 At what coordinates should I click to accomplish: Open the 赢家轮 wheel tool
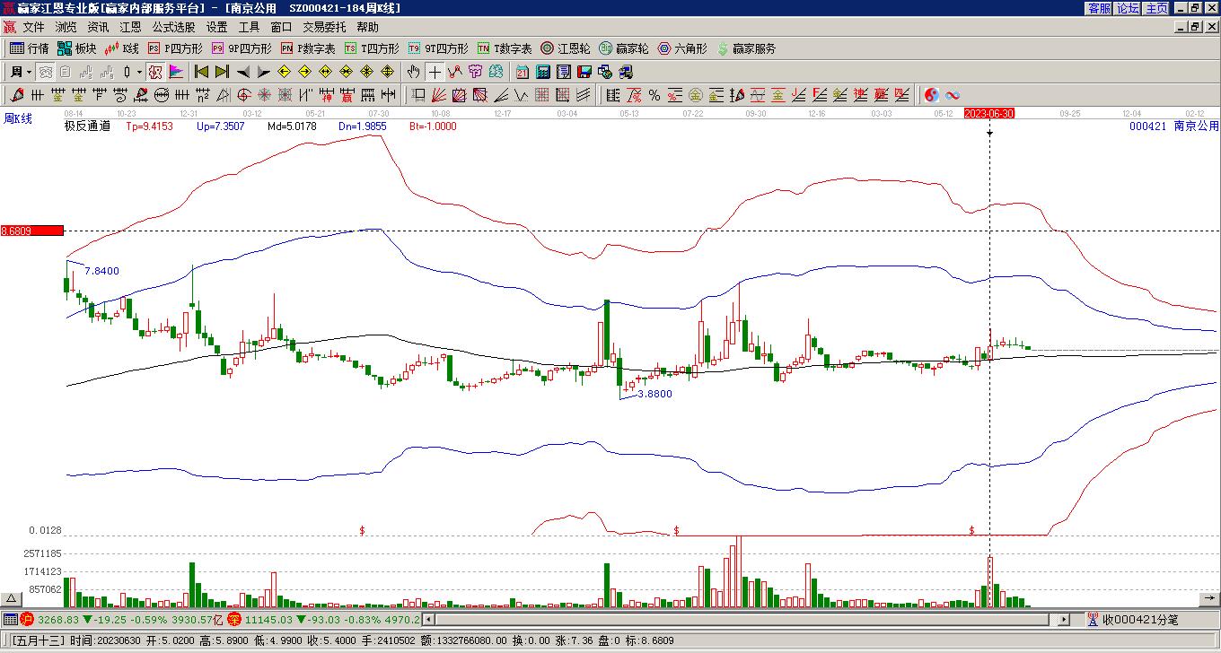pos(624,48)
